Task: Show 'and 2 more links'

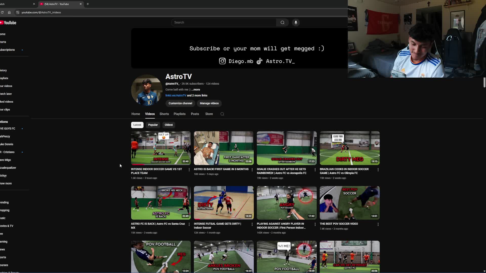Action: 197,96
